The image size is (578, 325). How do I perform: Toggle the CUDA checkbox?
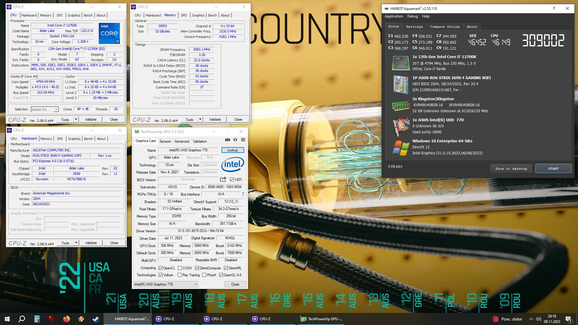(180, 268)
